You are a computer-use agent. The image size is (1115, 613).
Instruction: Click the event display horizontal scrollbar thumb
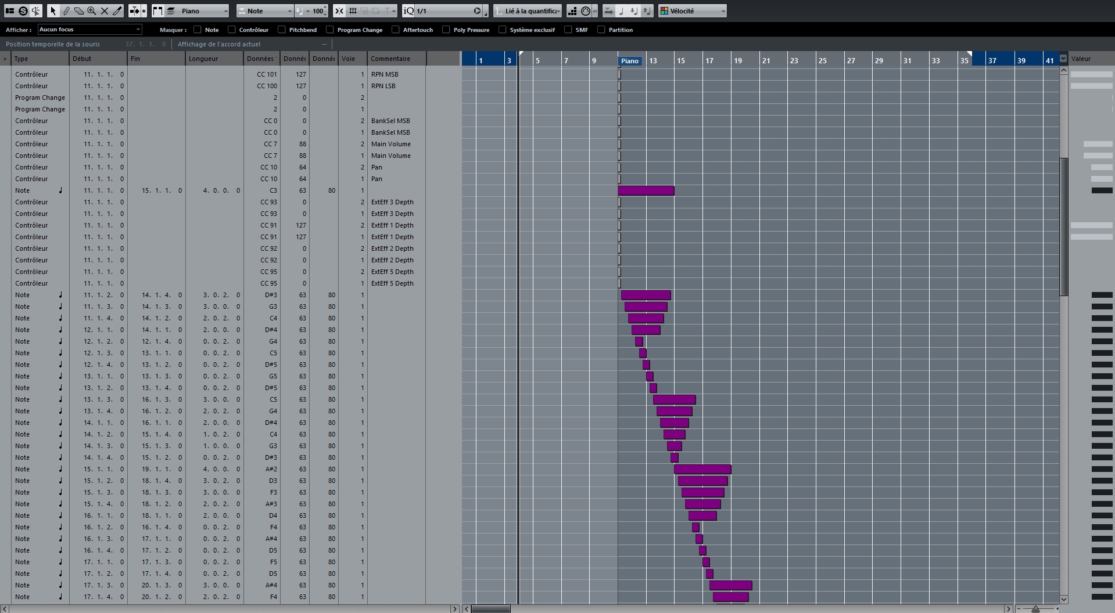tap(491, 609)
